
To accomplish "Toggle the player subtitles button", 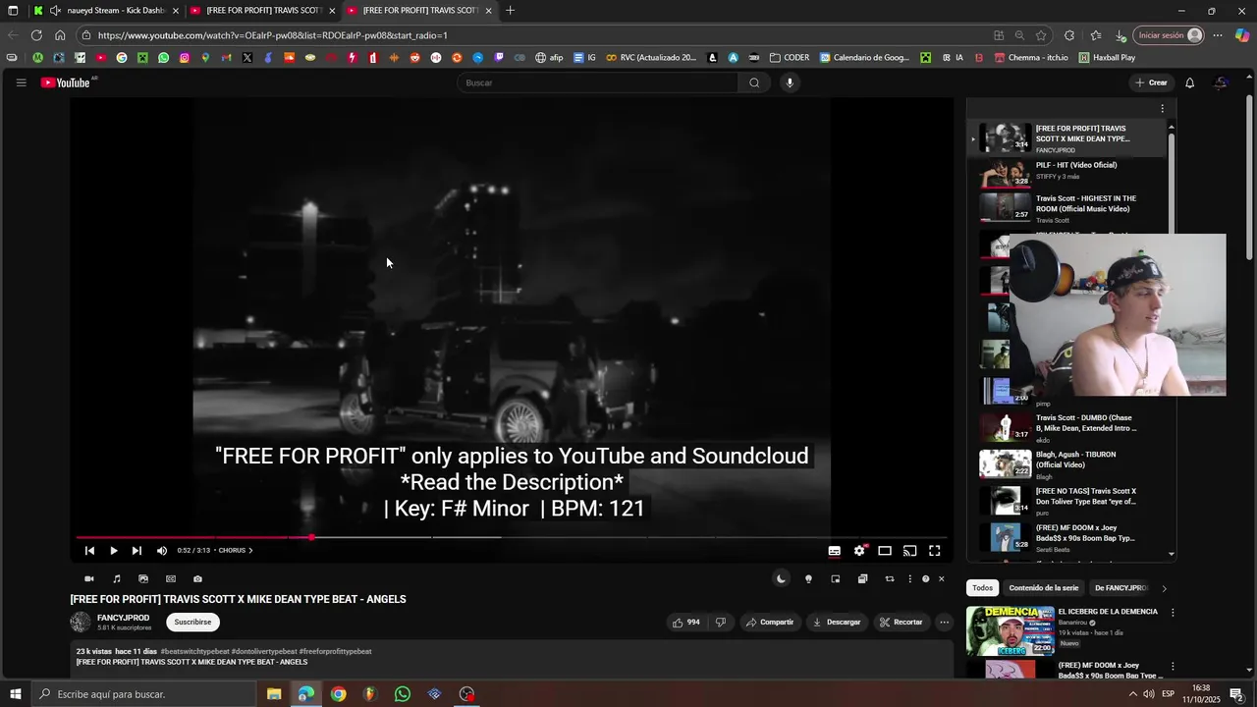I will [x=834, y=551].
